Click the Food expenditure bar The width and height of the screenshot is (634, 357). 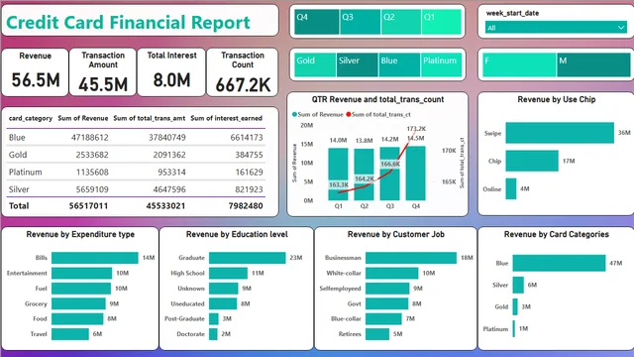coord(77,319)
